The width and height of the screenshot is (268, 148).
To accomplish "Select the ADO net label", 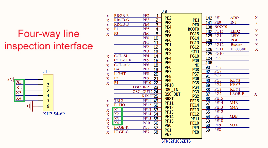I will click(x=235, y=18).
